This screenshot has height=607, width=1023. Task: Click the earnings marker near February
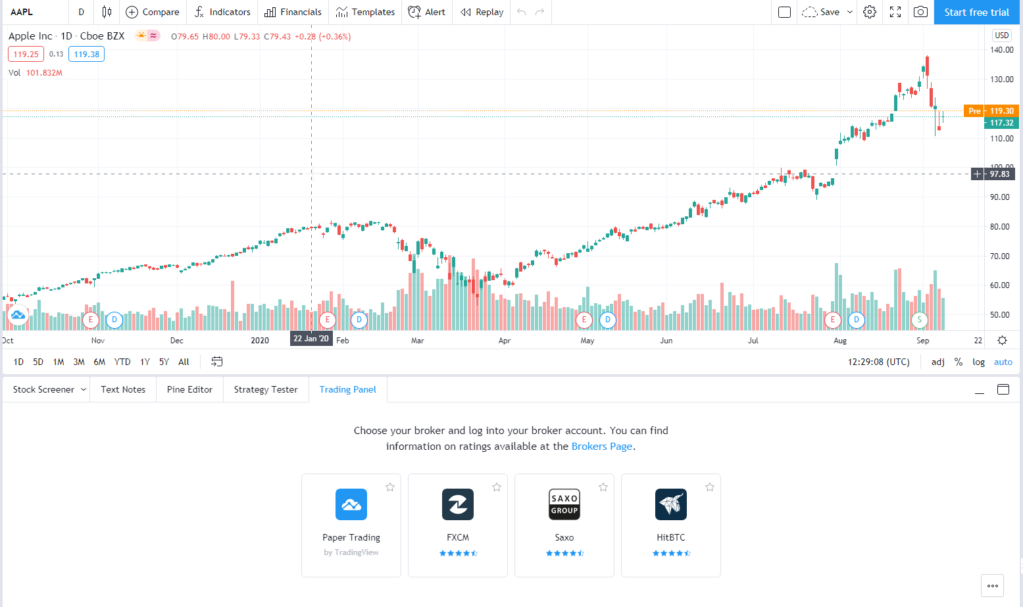click(x=328, y=320)
